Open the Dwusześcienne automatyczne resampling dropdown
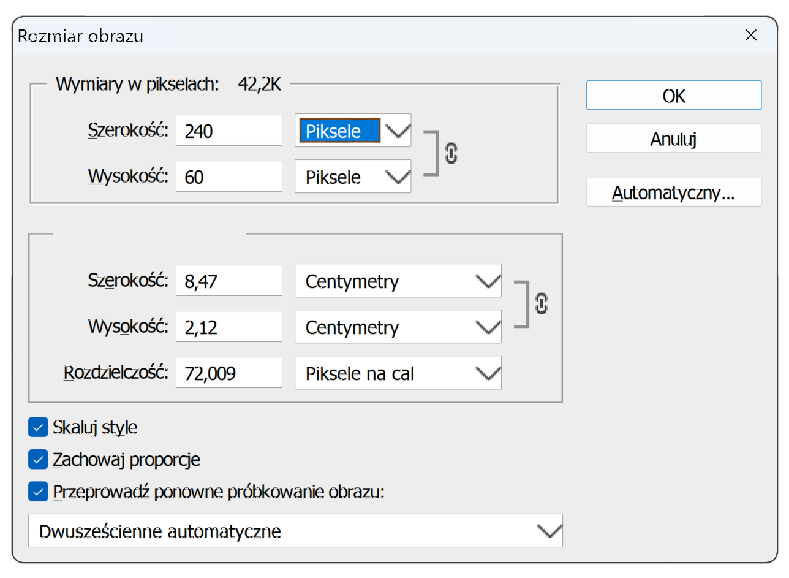Viewport: 789px width, 578px height. (x=295, y=531)
